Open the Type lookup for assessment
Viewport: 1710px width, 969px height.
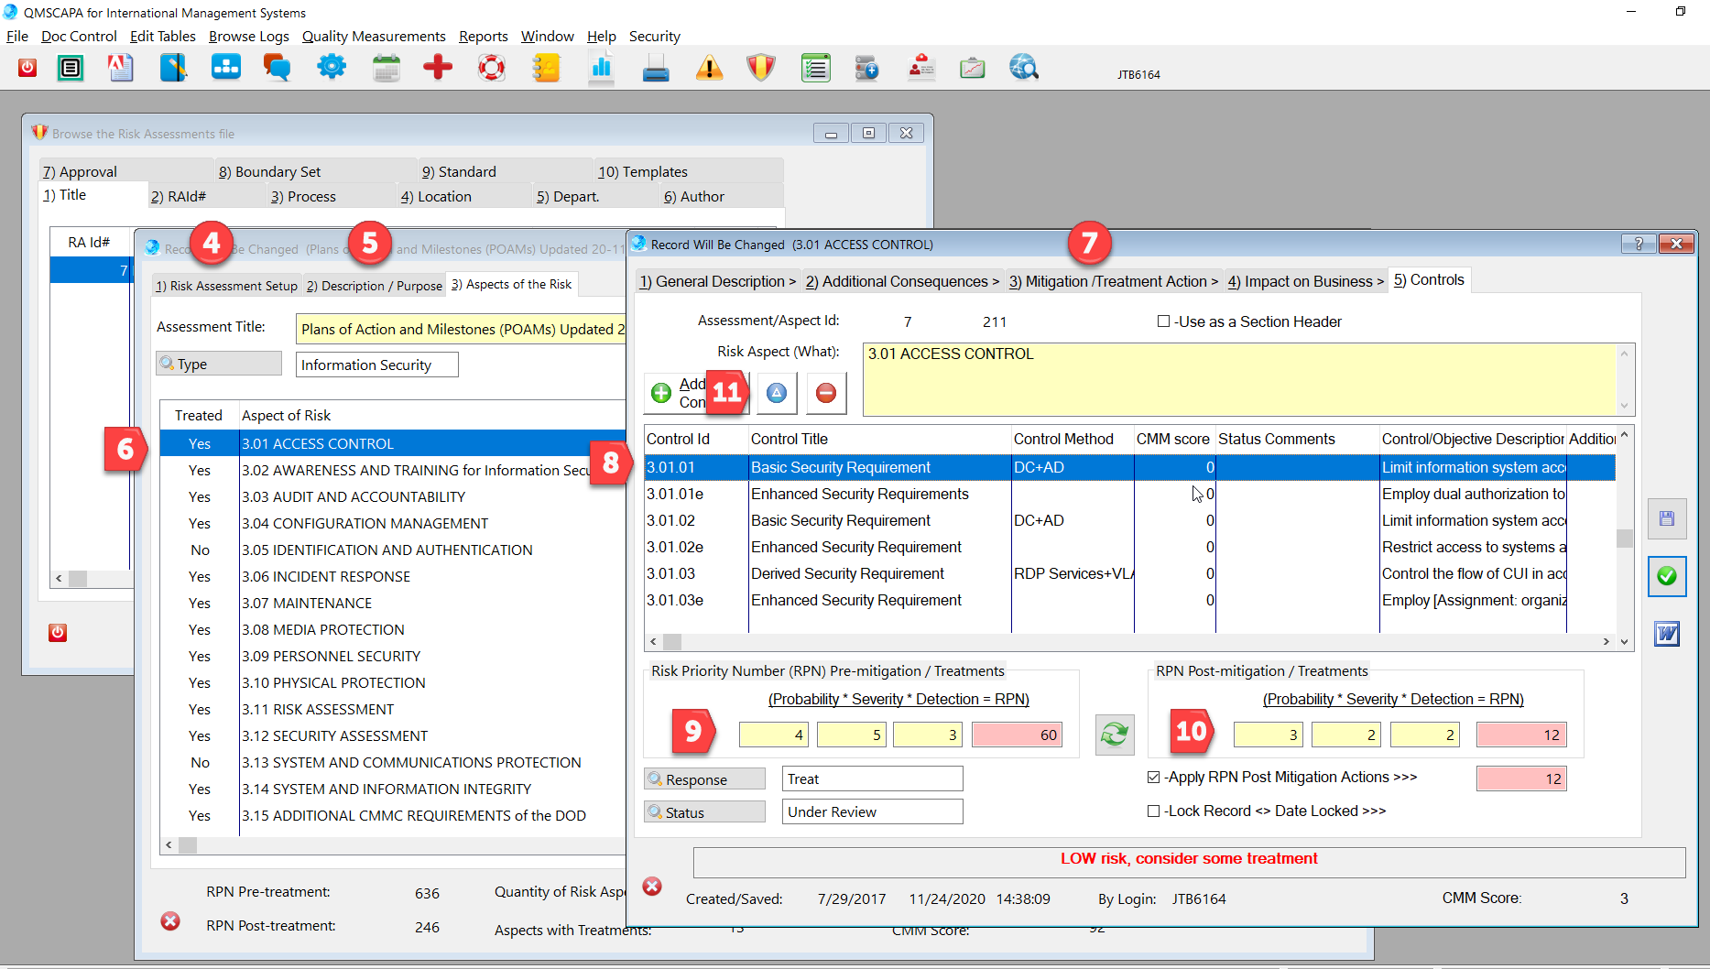coord(219,364)
